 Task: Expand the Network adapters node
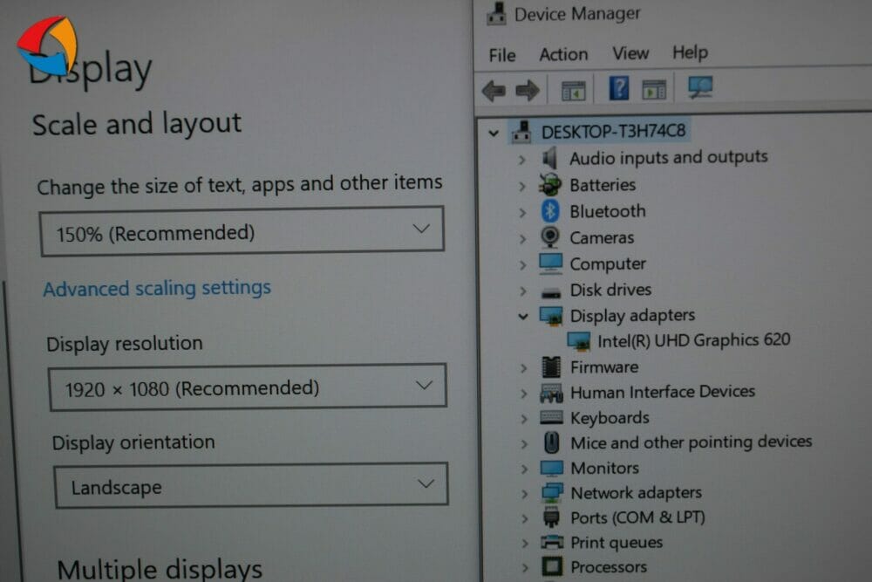524,493
